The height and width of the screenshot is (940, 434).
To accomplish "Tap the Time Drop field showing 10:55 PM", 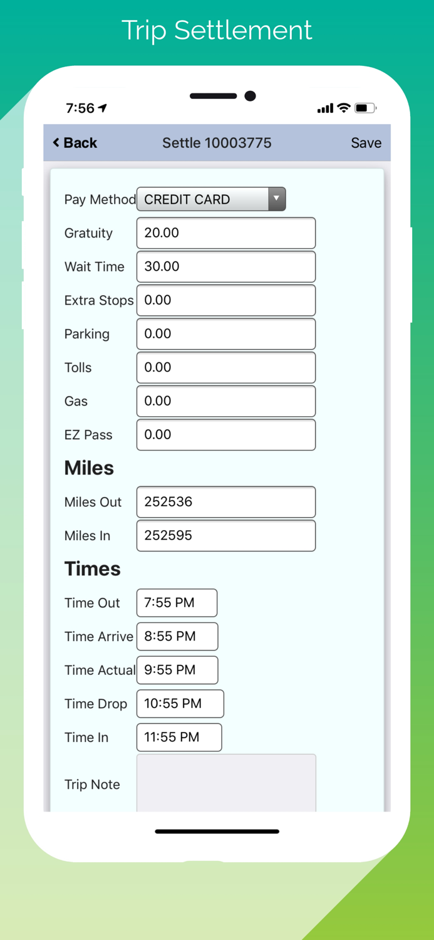I will [180, 703].
